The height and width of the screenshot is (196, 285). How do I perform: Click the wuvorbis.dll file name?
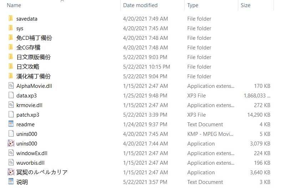30,163
